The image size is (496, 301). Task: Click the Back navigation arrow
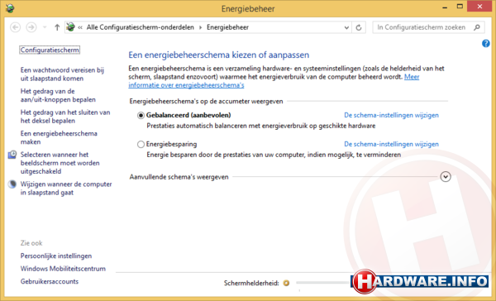15,27
